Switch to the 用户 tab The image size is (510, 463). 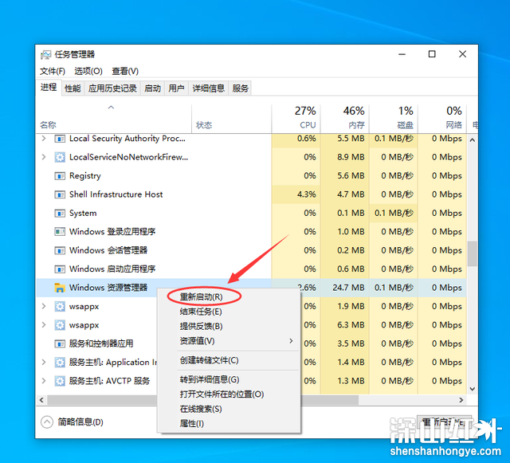coord(176,88)
